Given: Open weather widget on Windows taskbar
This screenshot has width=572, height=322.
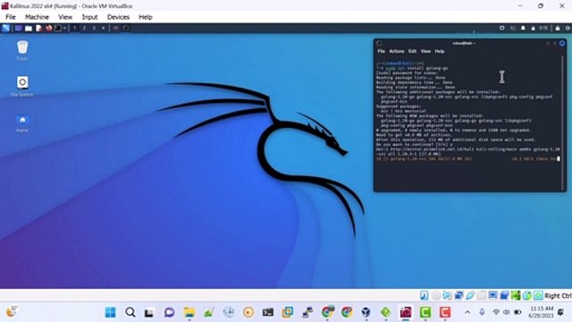Looking at the screenshot, I should tap(12, 311).
